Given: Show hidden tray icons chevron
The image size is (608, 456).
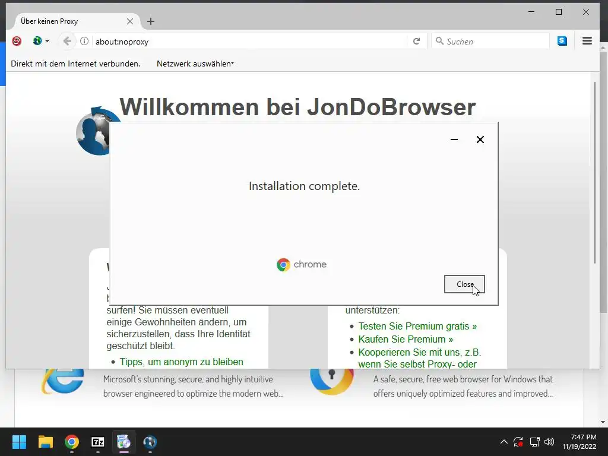Looking at the screenshot, I should (503, 442).
